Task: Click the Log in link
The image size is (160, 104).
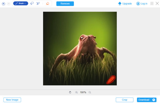Action: coord(142,3)
